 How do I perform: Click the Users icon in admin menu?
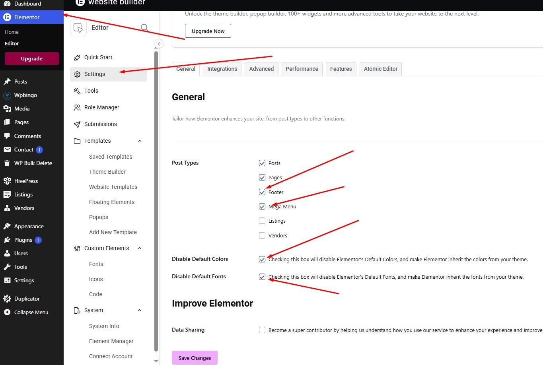coord(7,253)
